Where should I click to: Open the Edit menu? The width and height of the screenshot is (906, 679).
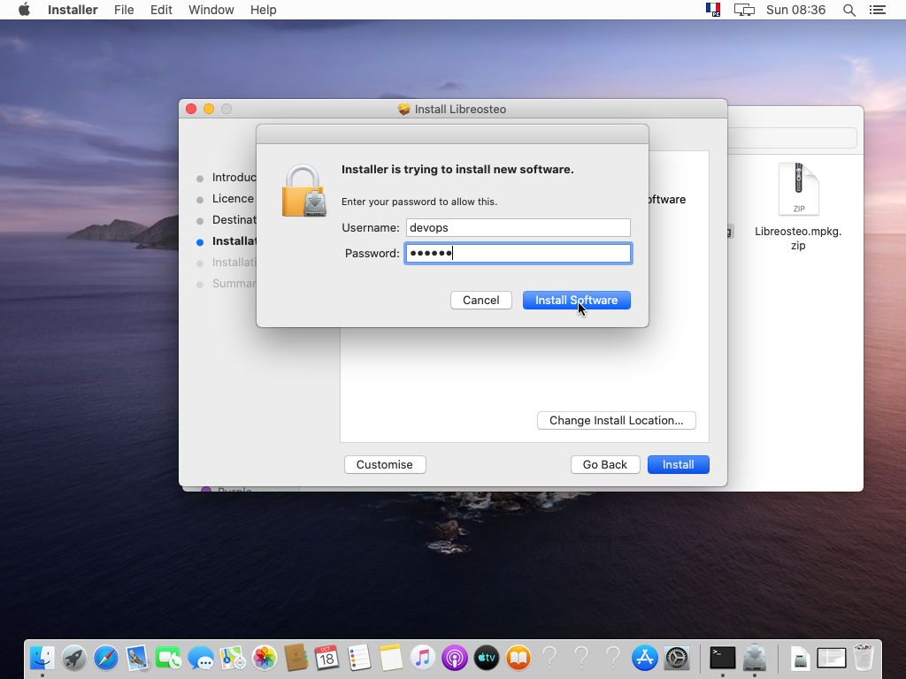161,10
